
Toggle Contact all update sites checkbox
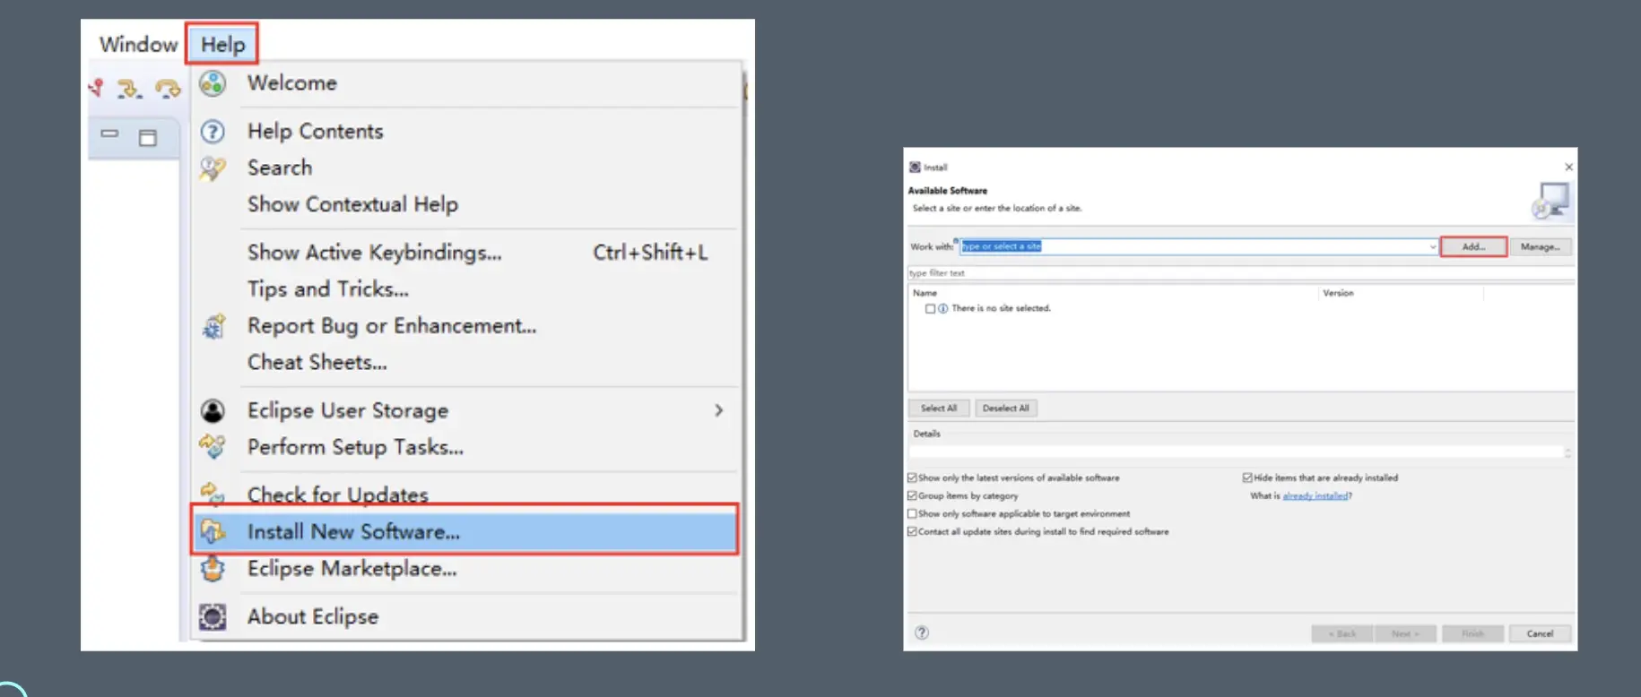point(912,532)
